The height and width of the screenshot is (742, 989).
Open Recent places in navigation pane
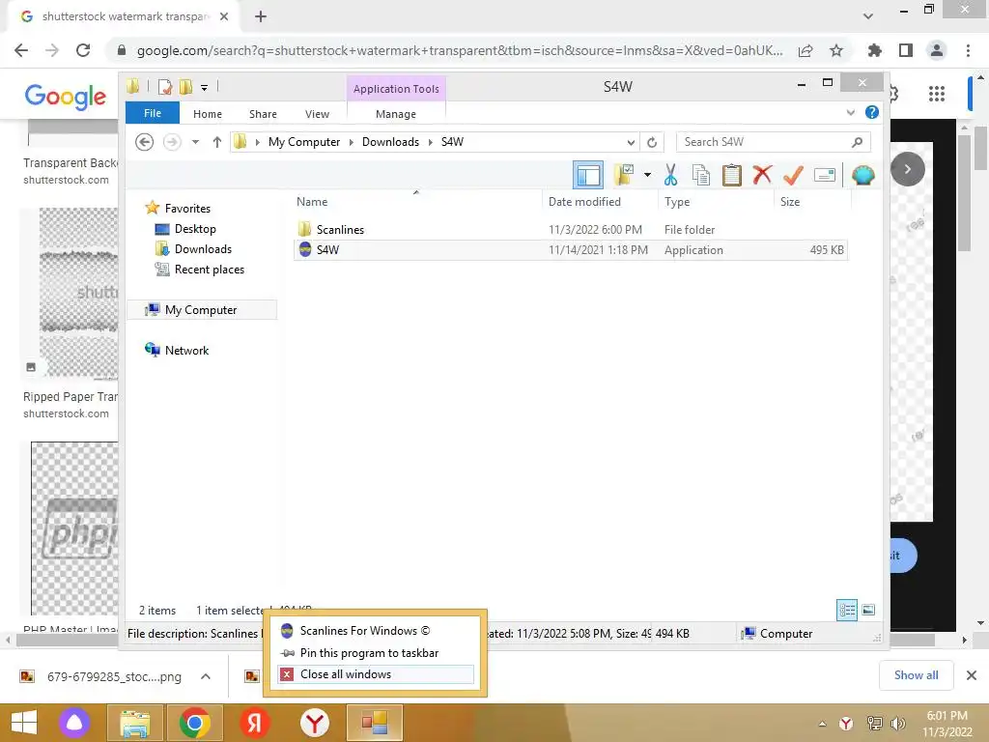click(x=209, y=270)
